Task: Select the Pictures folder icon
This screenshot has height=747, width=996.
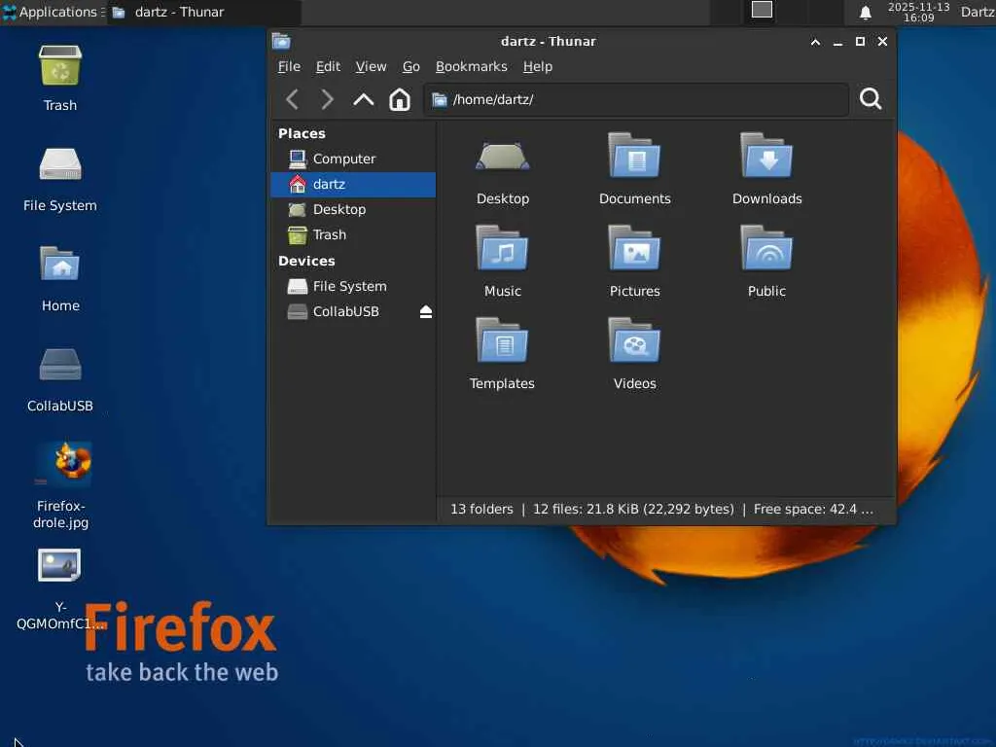Action: tap(634, 248)
